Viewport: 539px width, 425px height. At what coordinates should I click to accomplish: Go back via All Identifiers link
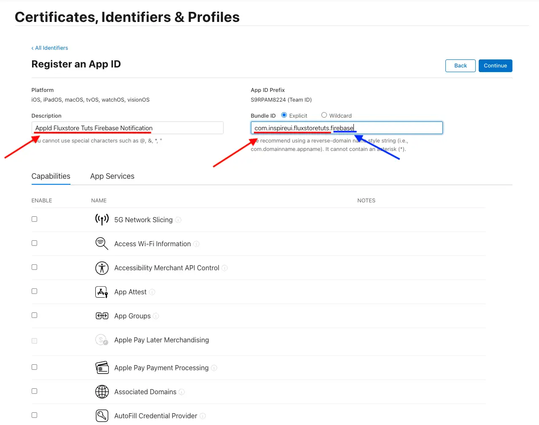(50, 48)
